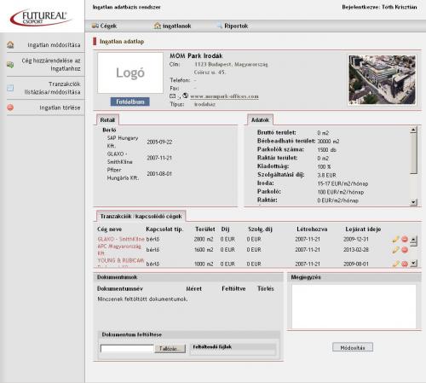
Task: Click the icon beside Cég hozzárendelése az ingatlanhoz
Action: [10, 65]
